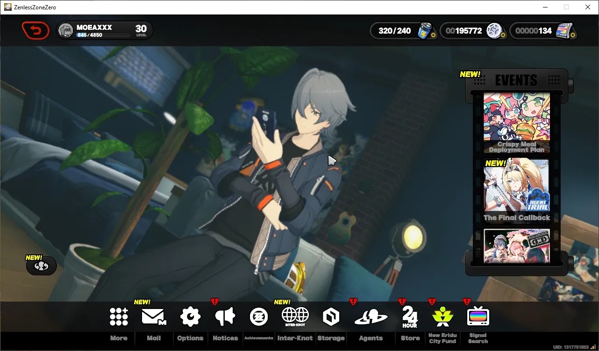This screenshot has width=599, height=351.
Task: Click the Agents label
Action: pyautogui.click(x=371, y=338)
